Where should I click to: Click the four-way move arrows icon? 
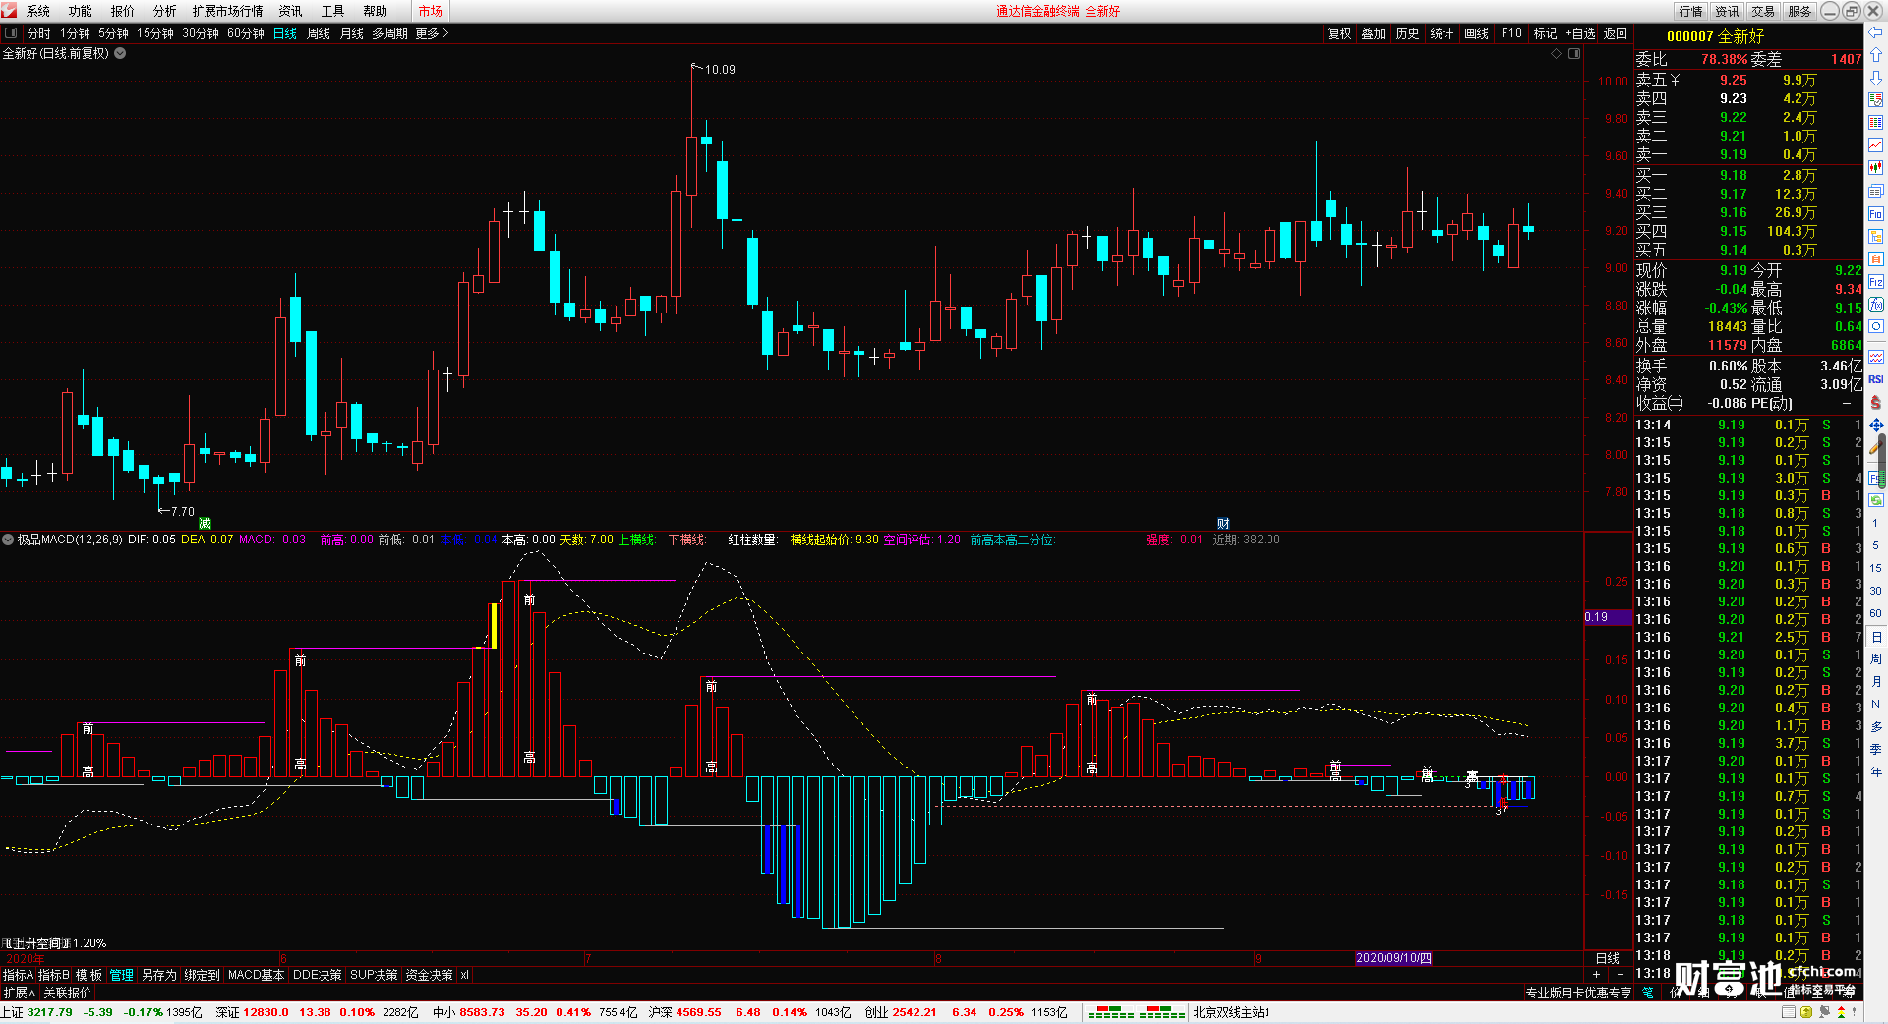1876,425
